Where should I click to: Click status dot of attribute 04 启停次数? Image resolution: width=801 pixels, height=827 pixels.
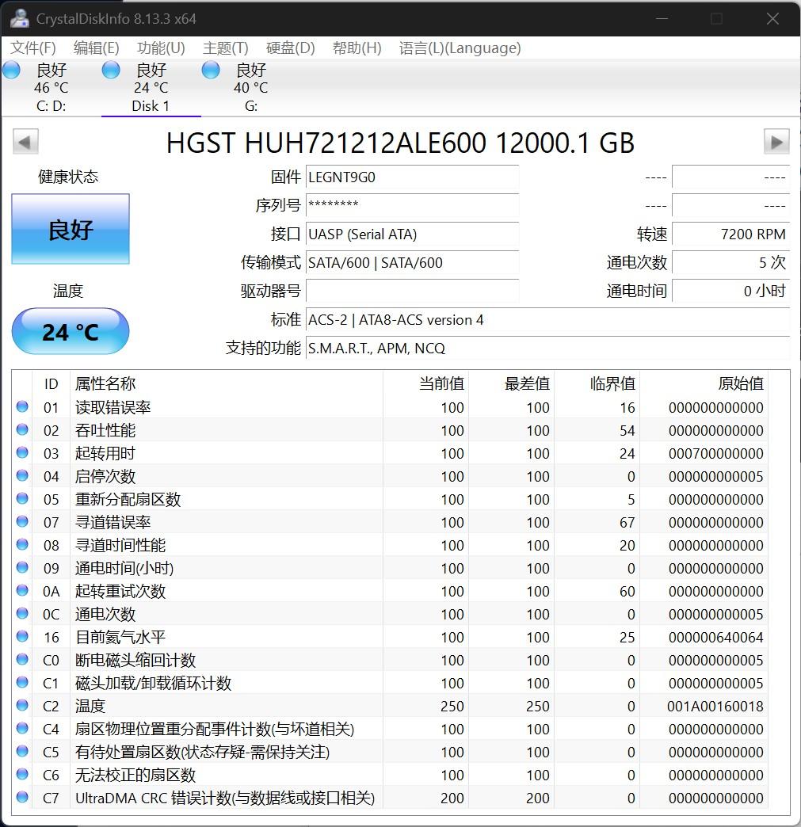pos(22,476)
